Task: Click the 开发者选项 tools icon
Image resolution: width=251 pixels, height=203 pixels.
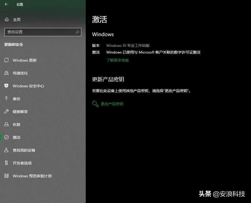Action: [x=6, y=163]
